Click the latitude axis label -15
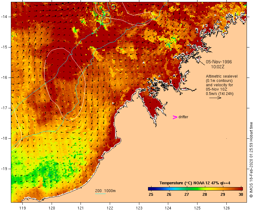Screen dimensions: 255x211 4,47
